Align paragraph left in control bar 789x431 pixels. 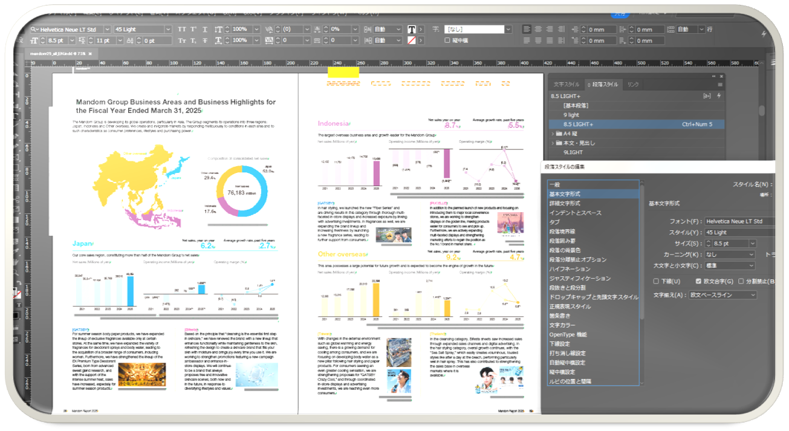click(526, 30)
